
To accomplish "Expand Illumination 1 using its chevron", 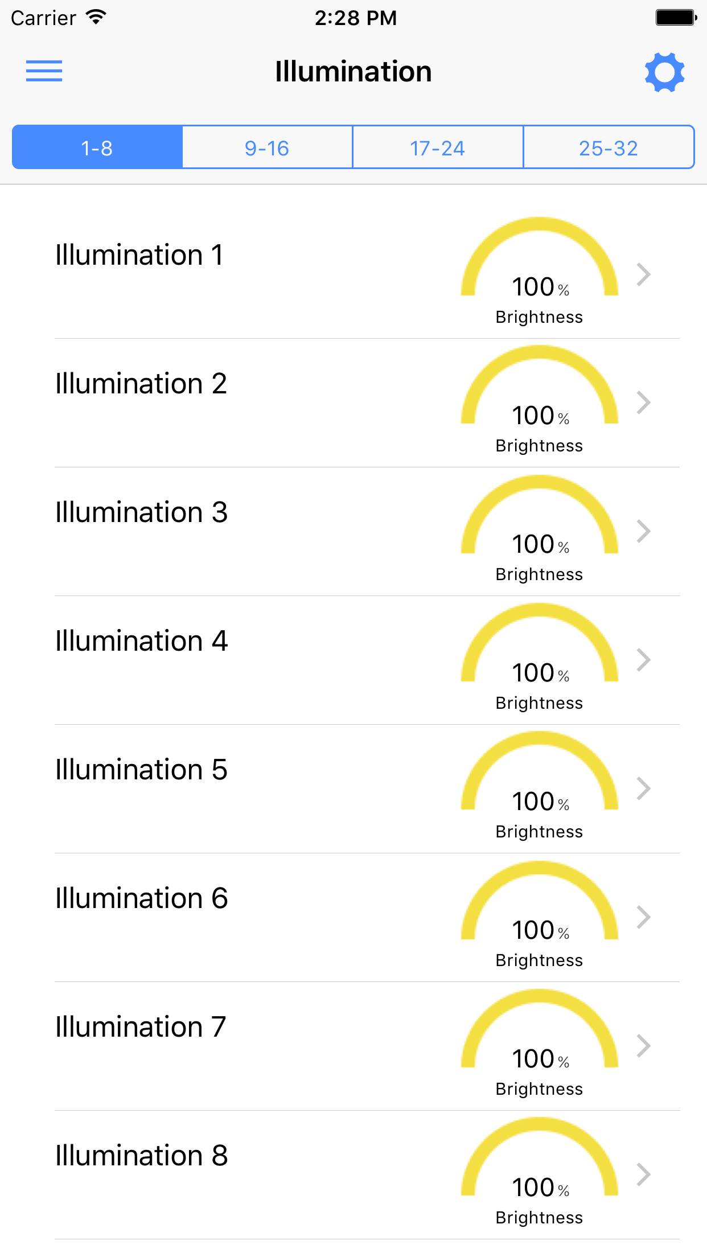I will [644, 274].
